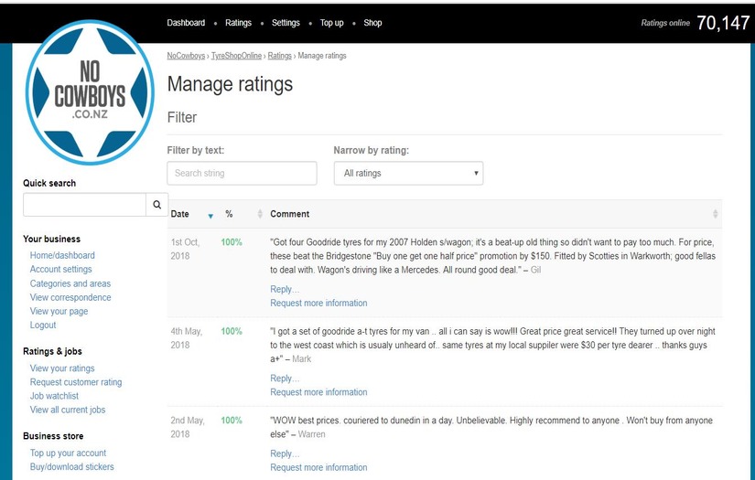Image resolution: width=755 pixels, height=480 pixels.
Task: Click the Logout link
Action: (x=43, y=325)
